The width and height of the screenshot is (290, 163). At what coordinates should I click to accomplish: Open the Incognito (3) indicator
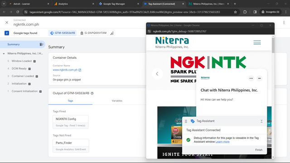coord(271,12)
